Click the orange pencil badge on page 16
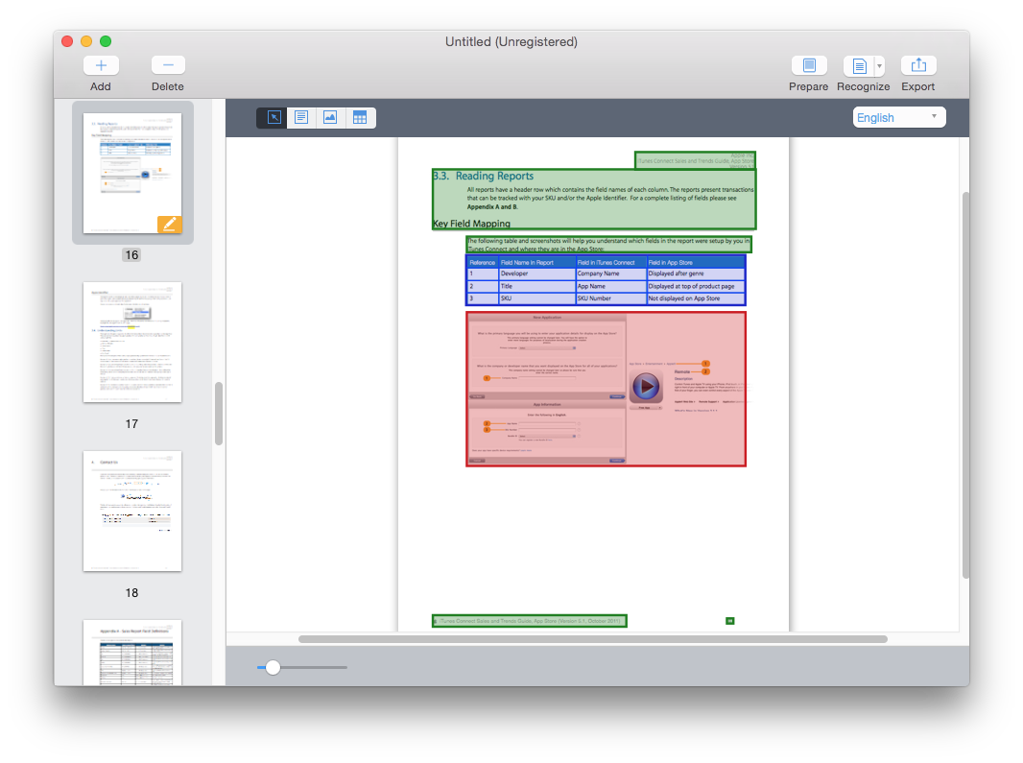1023x763 pixels. [x=169, y=224]
